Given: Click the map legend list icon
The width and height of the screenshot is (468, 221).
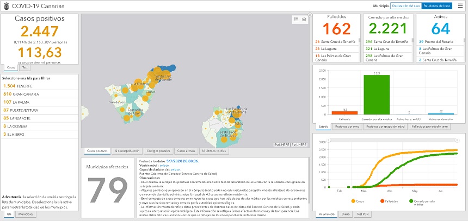Looking at the screenshot, I should 296,19.
